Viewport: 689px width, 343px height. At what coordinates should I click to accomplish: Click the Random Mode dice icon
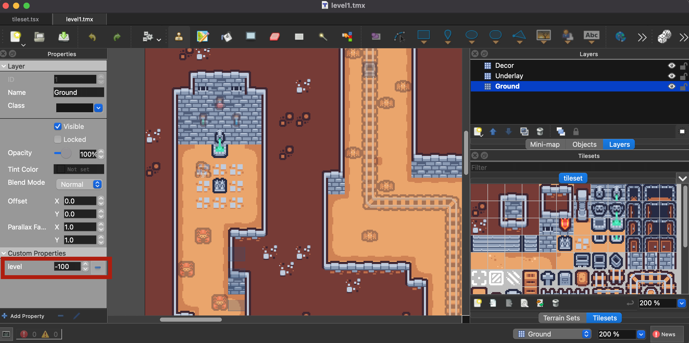point(664,37)
